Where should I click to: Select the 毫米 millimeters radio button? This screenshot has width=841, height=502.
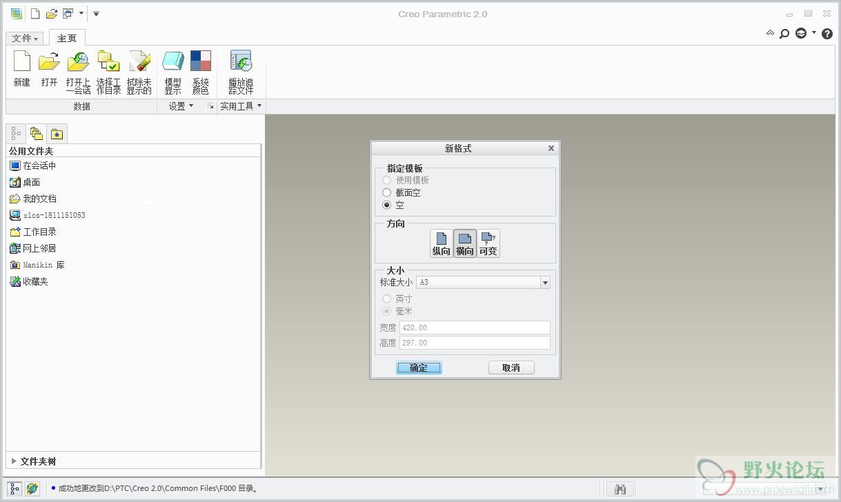pyautogui.click(x=386, y=311)
